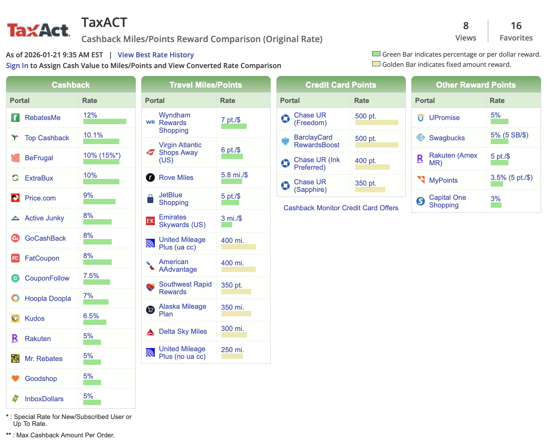Open the Top Cashback portal page
The width and height of the screenshot is (549, 444).
click(47, 138)
